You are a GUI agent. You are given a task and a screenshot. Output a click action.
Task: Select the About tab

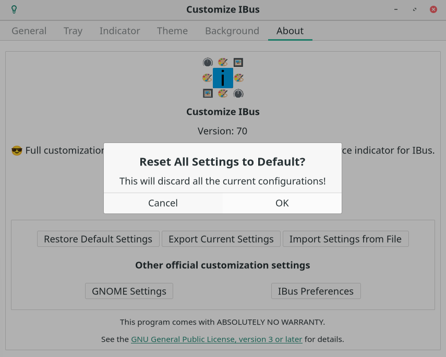tap(290, 31)
